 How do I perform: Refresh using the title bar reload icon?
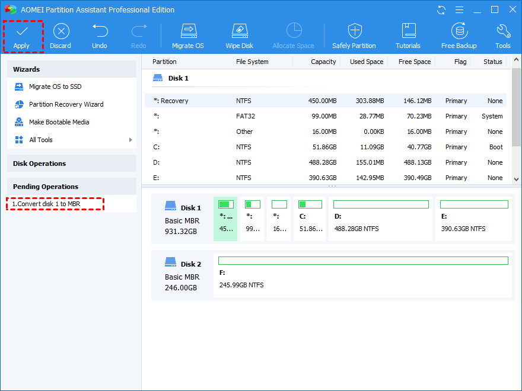(441, 10)
